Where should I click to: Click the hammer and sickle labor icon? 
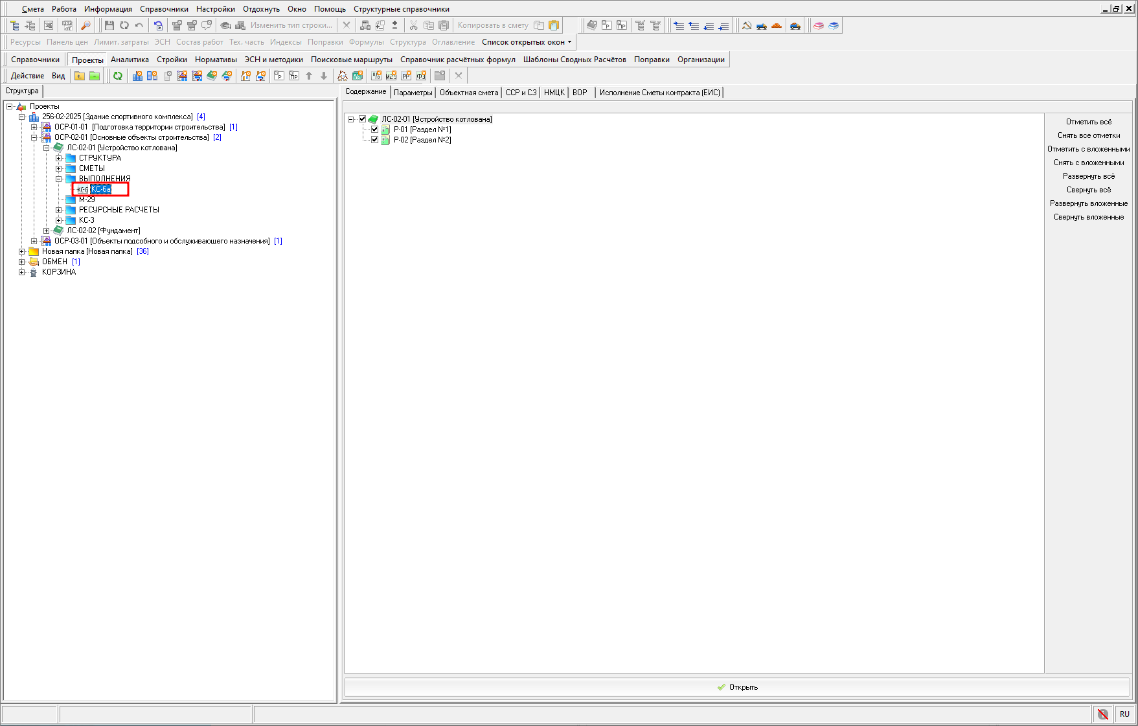747,25
